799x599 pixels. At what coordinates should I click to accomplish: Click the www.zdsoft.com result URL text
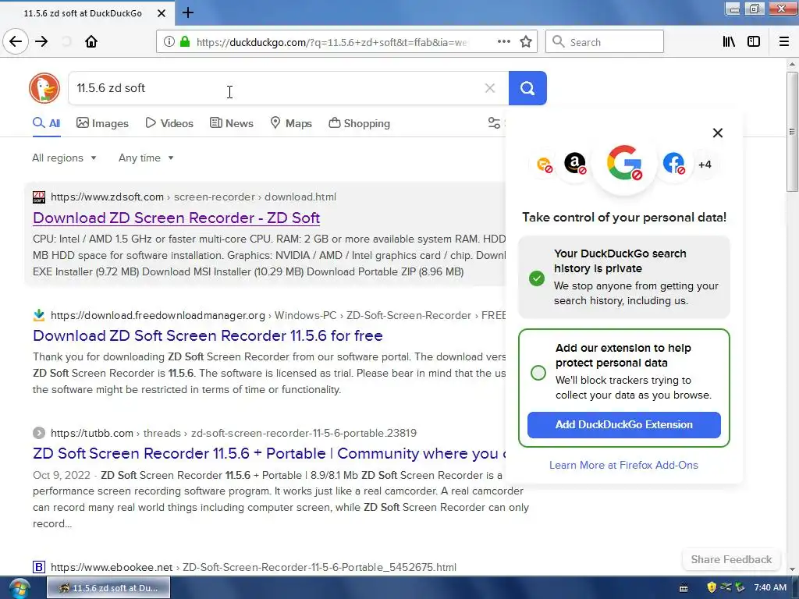coord(107,197)
